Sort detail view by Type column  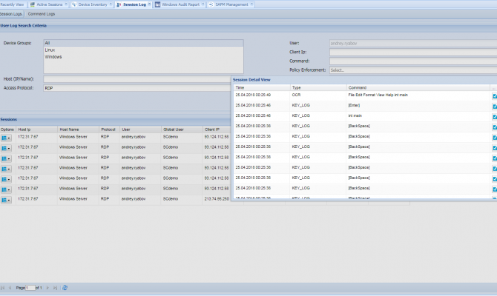tap(318, 87)
